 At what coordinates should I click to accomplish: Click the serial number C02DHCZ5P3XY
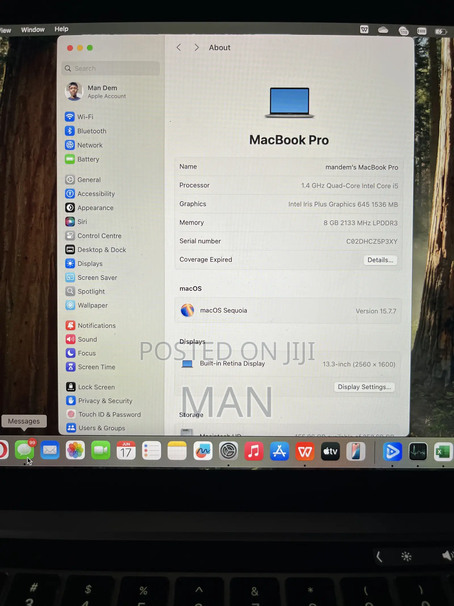pos(372,241)
